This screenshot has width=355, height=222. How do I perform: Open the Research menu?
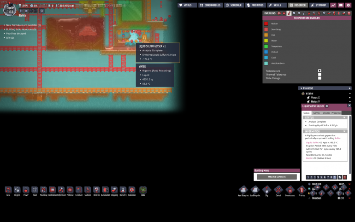point(297,5)
